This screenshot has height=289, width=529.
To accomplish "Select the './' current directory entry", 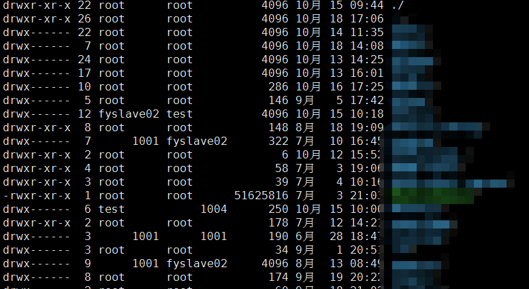I will pyautogui.click(x=398, y=5).
